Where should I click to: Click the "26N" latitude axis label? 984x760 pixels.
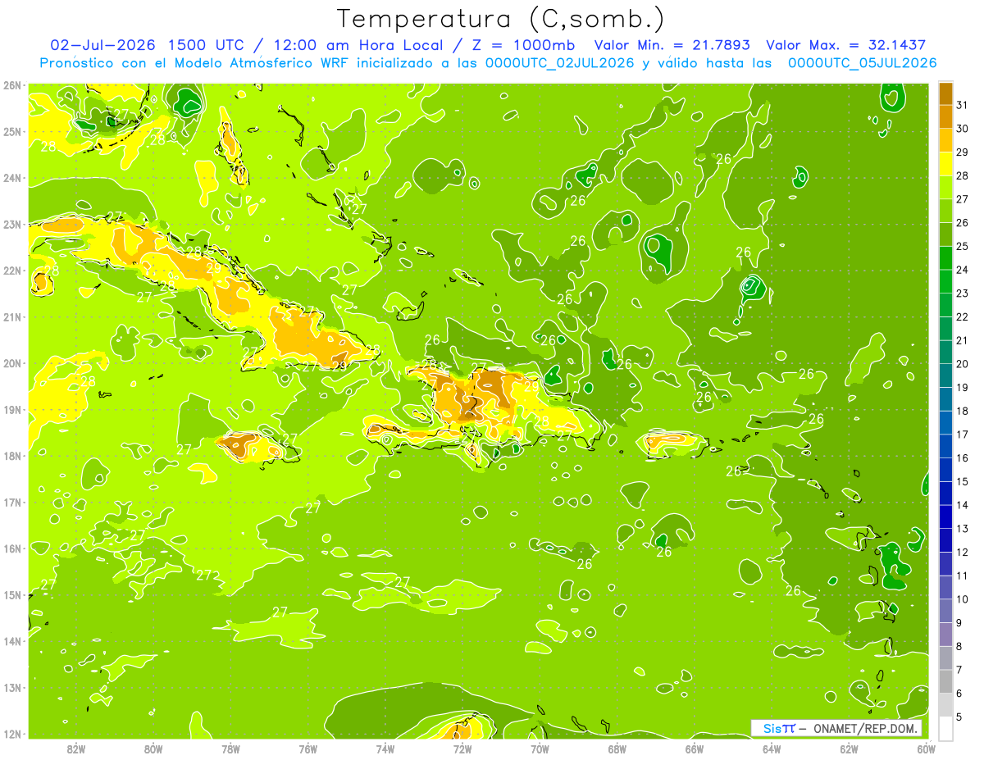click(x=11, y=85)
